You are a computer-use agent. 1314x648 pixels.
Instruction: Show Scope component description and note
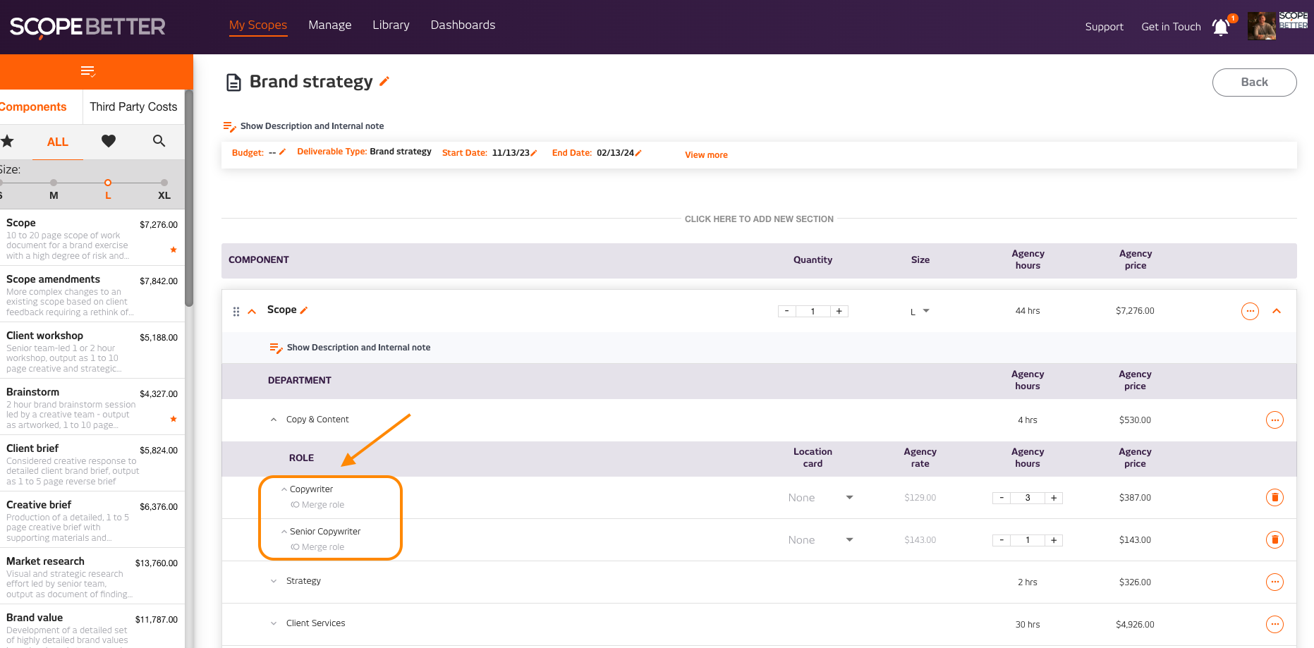click(351, 348)
